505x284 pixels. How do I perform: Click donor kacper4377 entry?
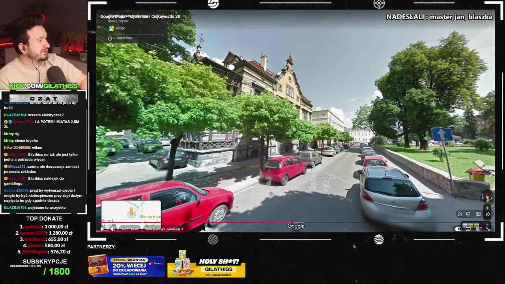pyautogui.click(x=44, y=233)
